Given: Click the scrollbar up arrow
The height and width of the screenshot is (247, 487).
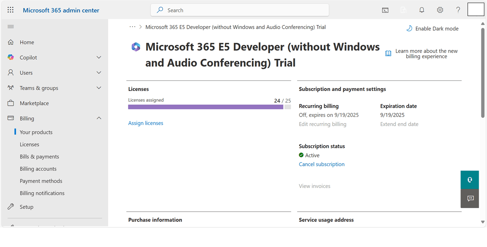Looking at the screenshot, I should click(483, 24).
